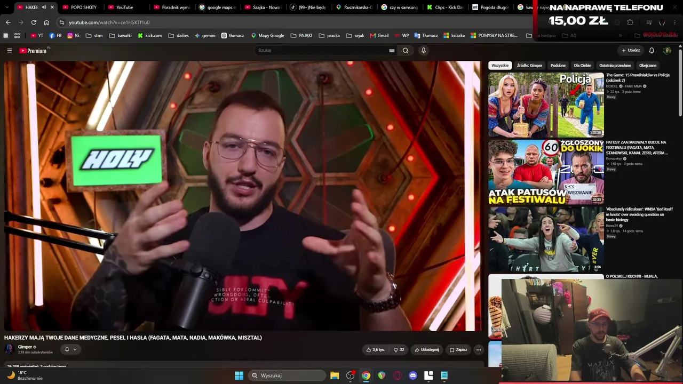Reload the YouTube page
Image resolution: width=683 pixels, height=384 pixels.
coord(34,22)
